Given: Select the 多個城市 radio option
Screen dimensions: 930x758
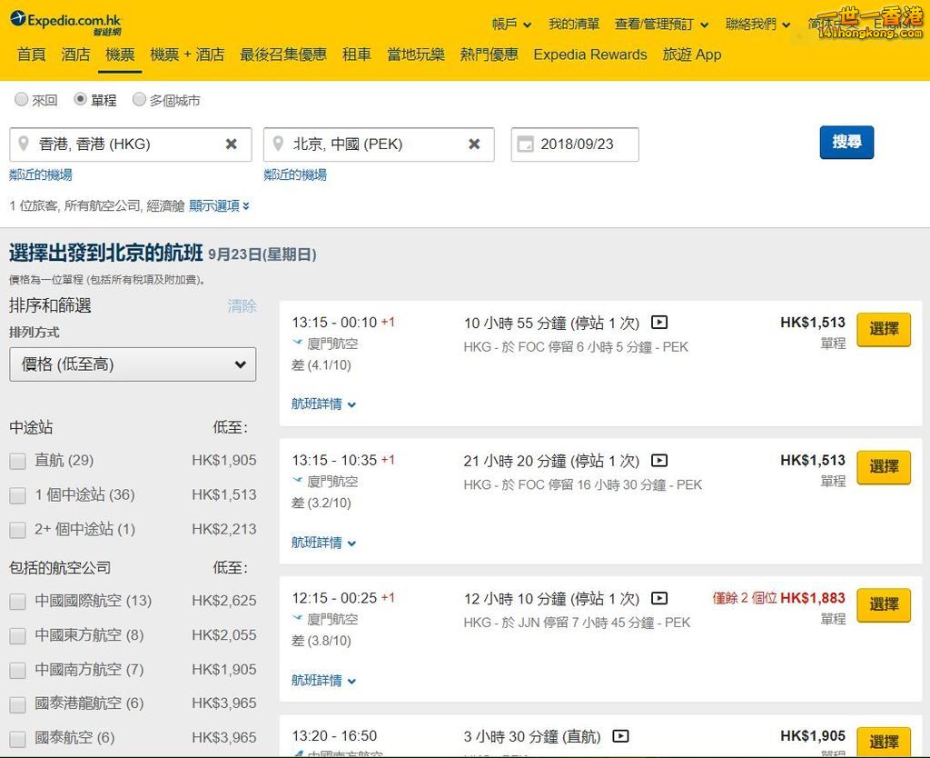Looking at the screenshot, I should pos(139,99).
